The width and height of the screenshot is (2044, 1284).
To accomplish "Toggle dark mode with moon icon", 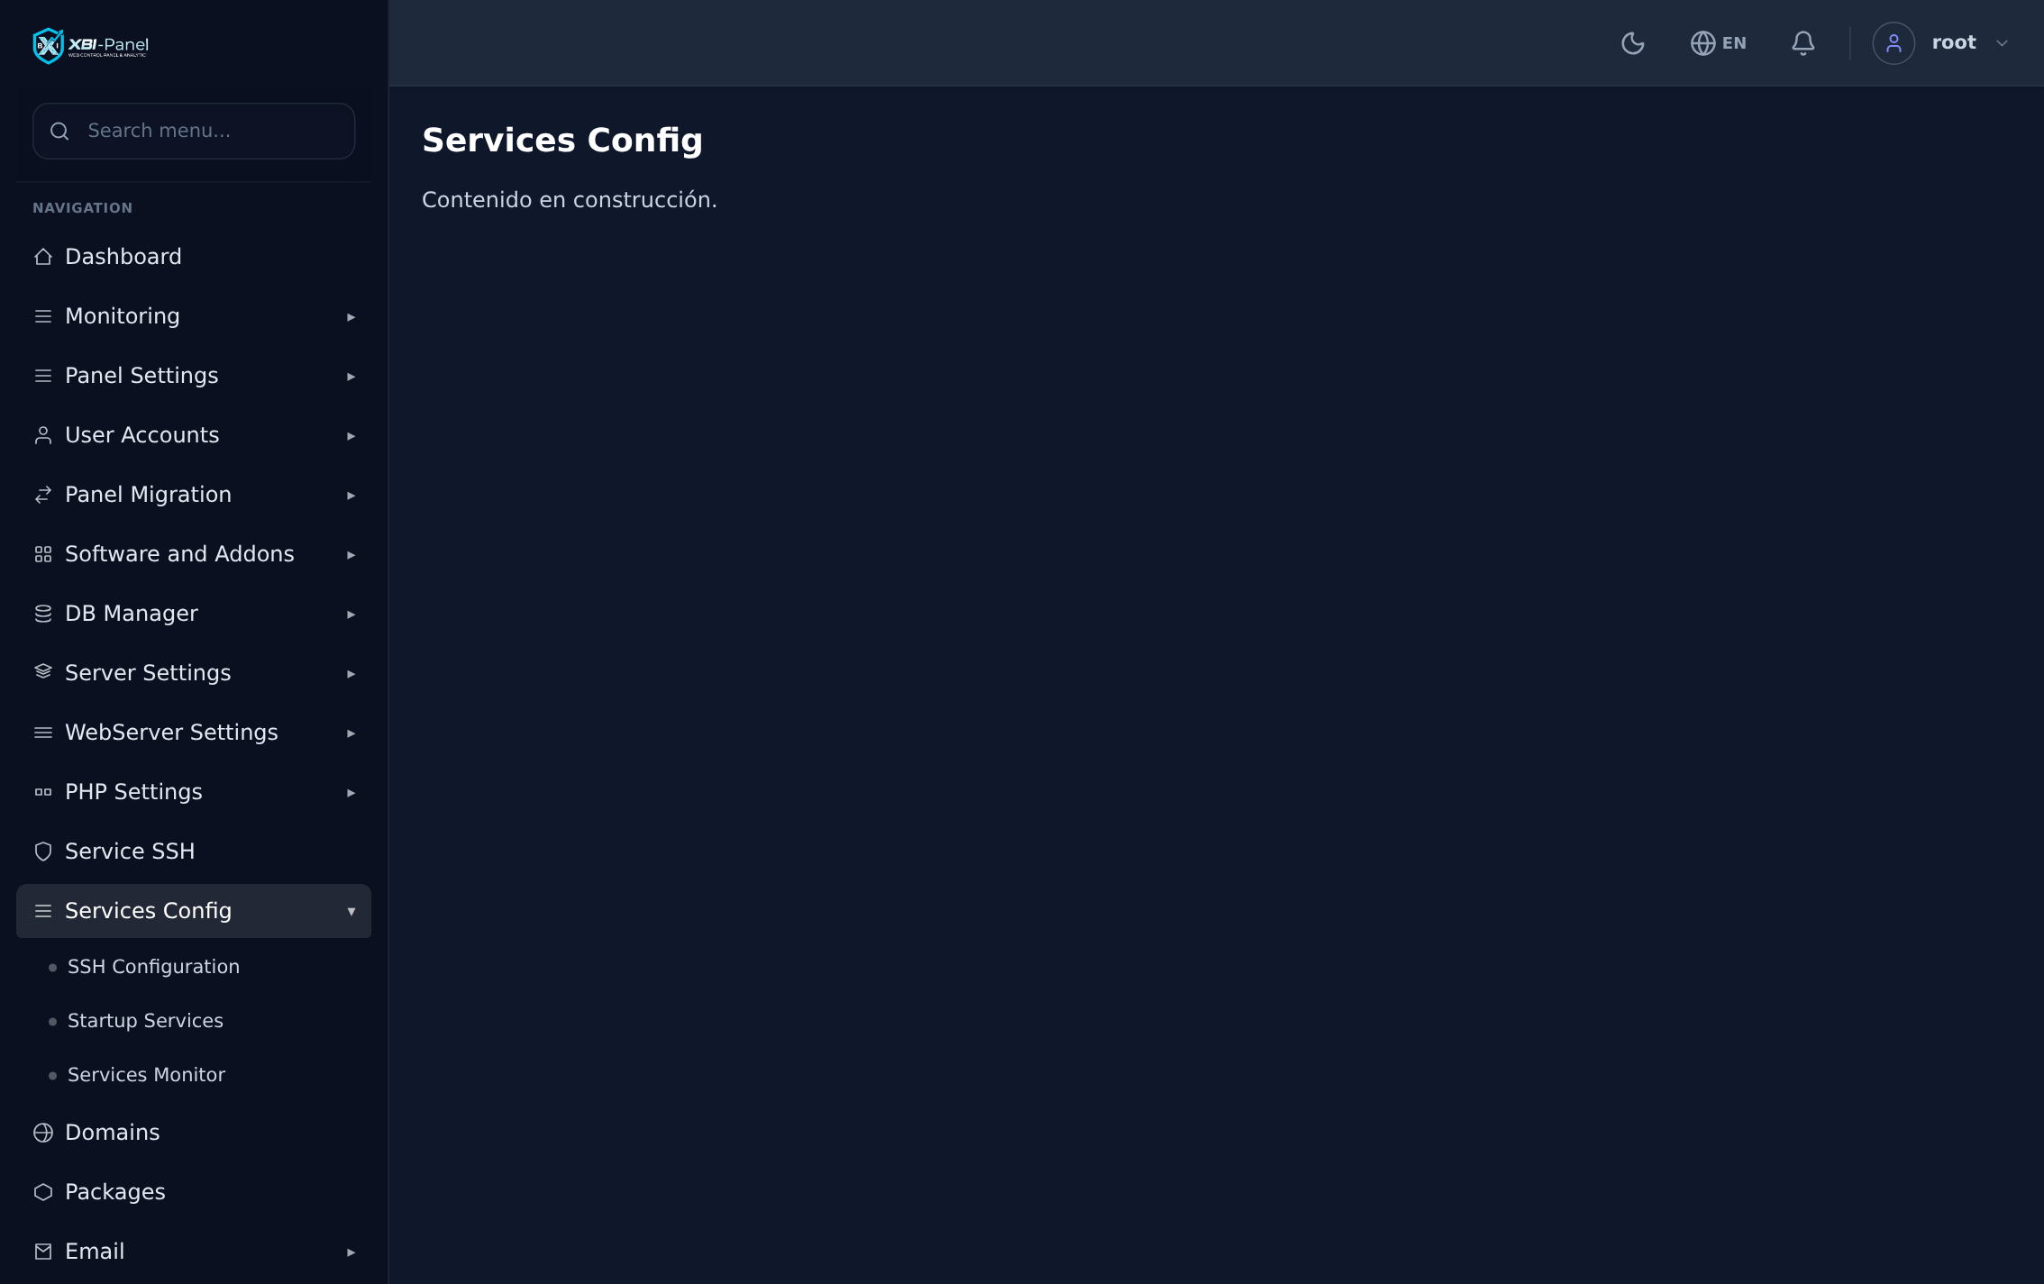I will (1632, 43).
